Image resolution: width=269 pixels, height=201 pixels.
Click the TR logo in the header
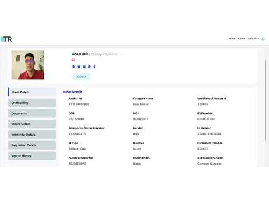[x=6, y=39]
